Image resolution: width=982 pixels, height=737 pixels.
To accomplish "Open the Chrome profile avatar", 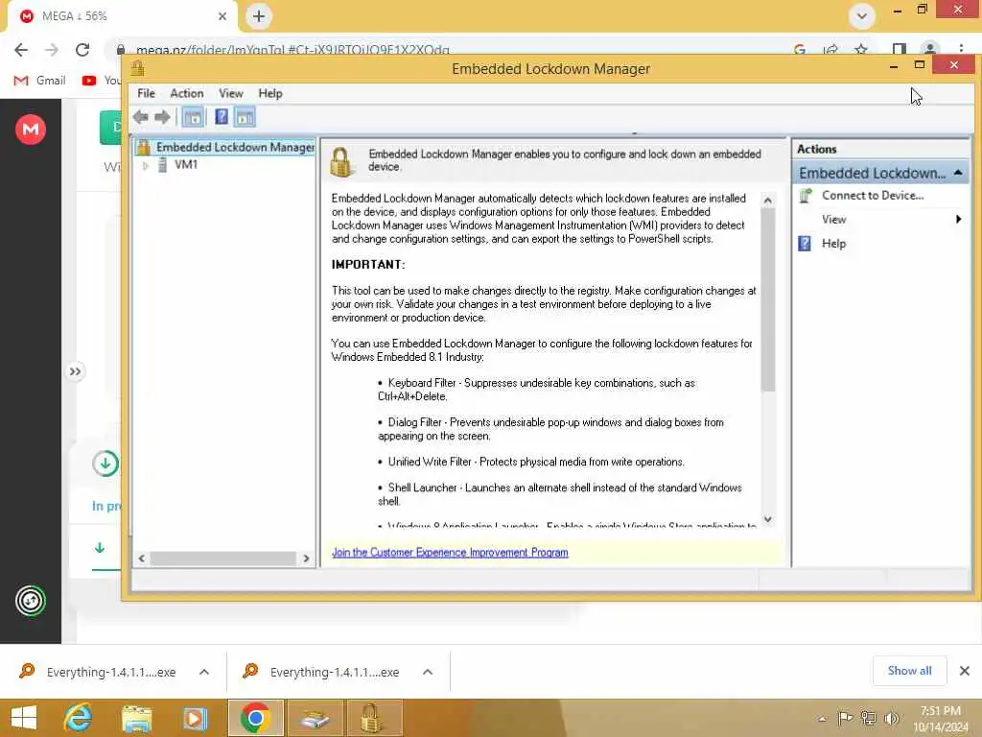I will click(x=930, y=50).
